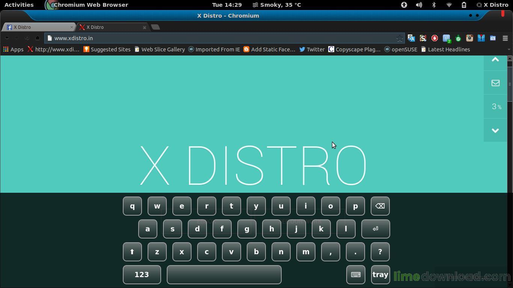Open the Chromium hamburger menu
This screenshot has height=288, width=513.
pyautogui.click(x=505, y=38)
